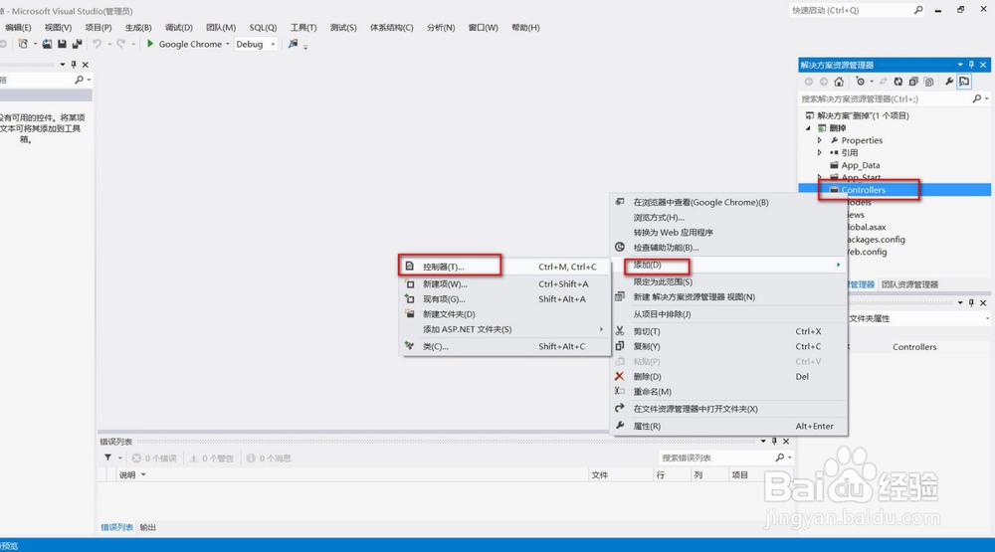Viewport: 995px width, 552px height.
Task: Toggle the 0 个警告 warnings filter
Action: pyautogui.click(x=211, y=459)
